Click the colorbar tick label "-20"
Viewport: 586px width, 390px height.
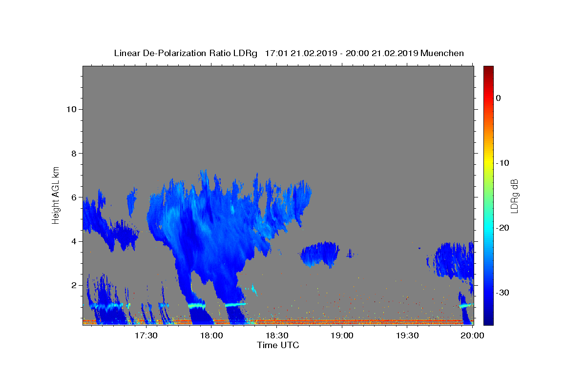[x=502, y=228]
